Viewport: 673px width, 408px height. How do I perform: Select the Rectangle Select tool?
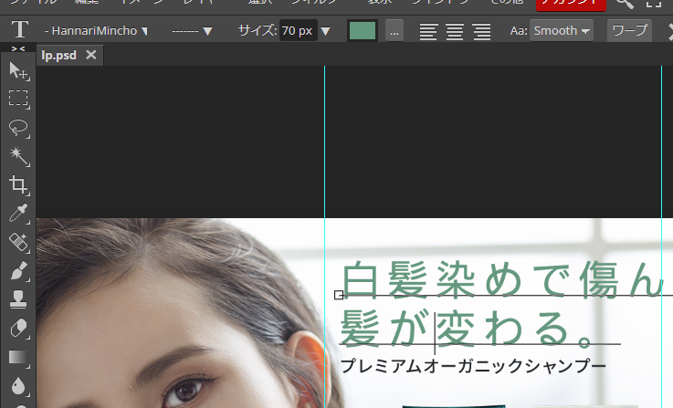coord(18,99)
